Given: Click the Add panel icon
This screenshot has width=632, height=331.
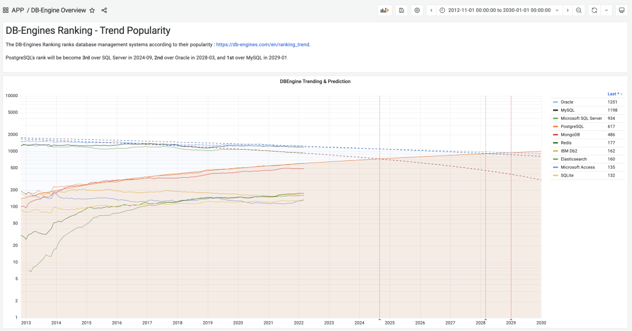Looking at the screenshot, I should [384, 11].
